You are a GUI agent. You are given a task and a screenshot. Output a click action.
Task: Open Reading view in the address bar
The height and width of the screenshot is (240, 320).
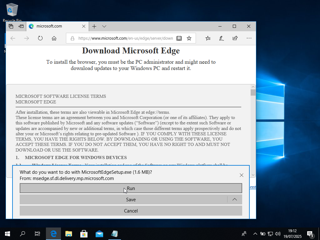179,38
